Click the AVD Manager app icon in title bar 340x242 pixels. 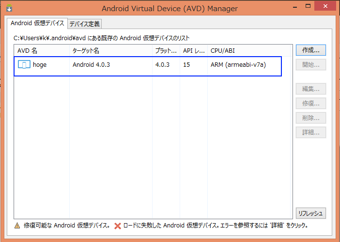(9, 8)
